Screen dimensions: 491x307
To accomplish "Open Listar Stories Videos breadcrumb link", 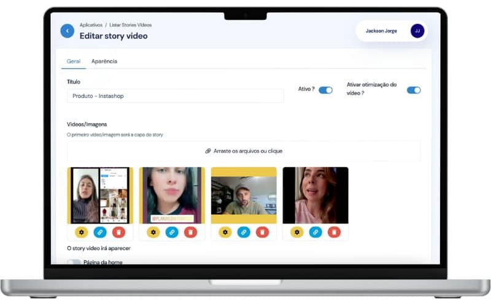I will 131,25.
